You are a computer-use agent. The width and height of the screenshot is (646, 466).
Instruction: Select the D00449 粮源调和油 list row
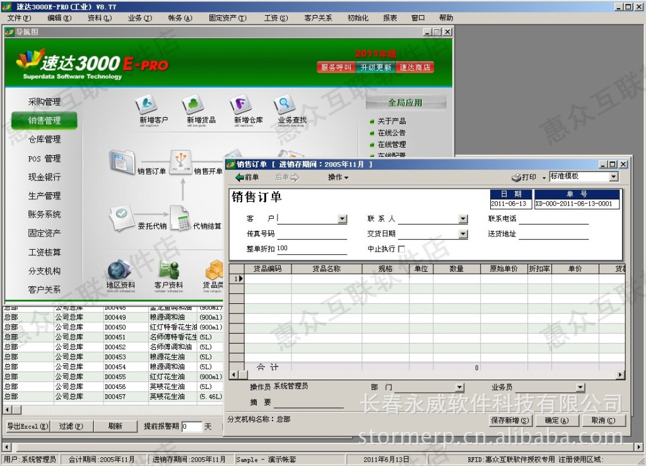(x=114, y=317)
